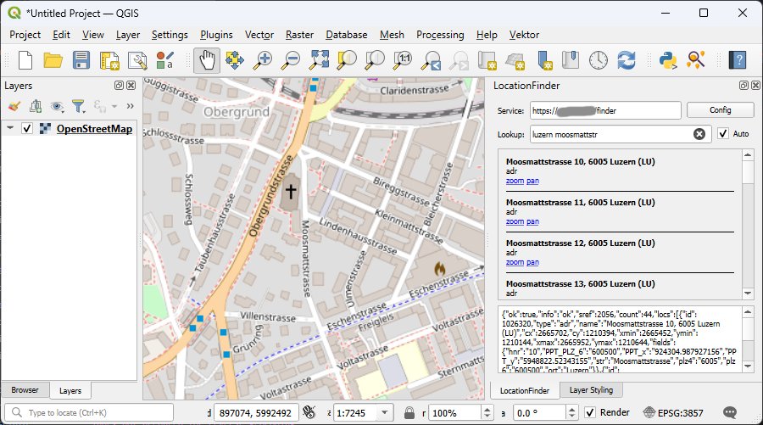Click Pan Map to Selection icon
Viewport: 763px width, 425px height.
coord(235,60)
